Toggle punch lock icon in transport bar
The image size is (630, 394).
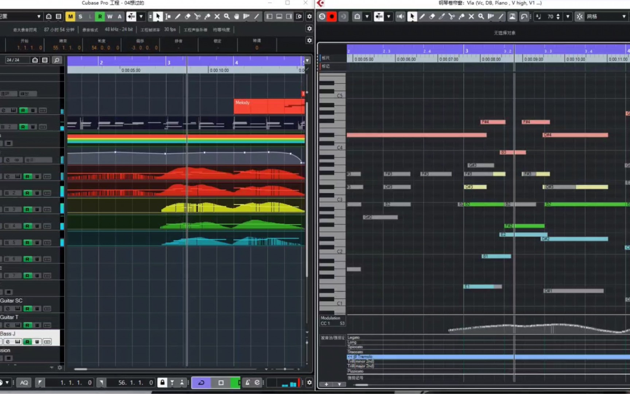click(162, 382)
